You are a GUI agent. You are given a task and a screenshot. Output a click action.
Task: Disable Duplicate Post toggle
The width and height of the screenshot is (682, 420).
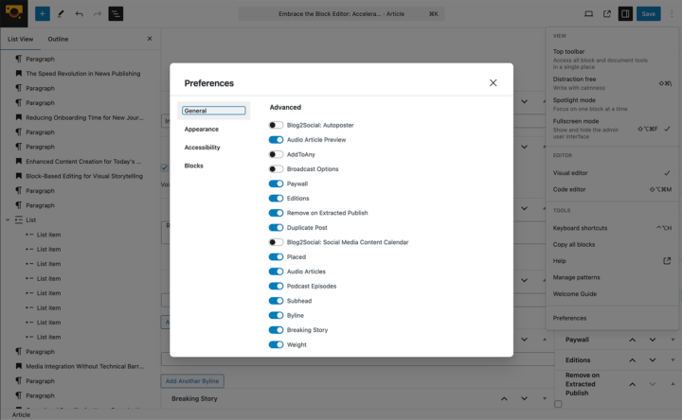[276, 228]
